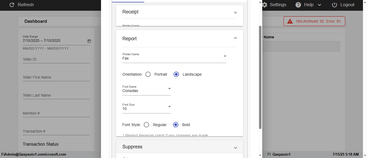Click scrollbar down arrow at bottom
This screenshot has height=158, width=367.
(x=260, y=155)
